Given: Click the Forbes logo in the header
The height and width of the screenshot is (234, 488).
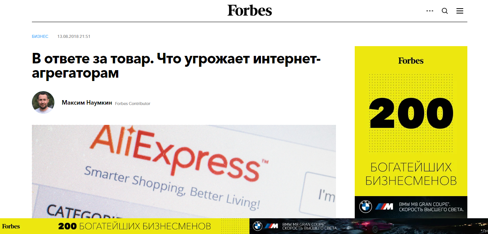Looking at the screenshot, I should click(x=250, y=10).
